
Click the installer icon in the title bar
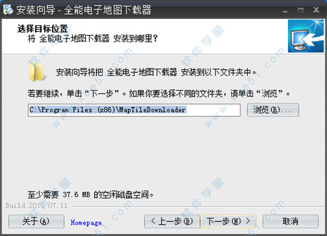(8, 10)
